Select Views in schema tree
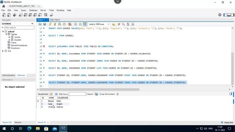The height and width of the screenshot is (132, 235). point(14,43)
